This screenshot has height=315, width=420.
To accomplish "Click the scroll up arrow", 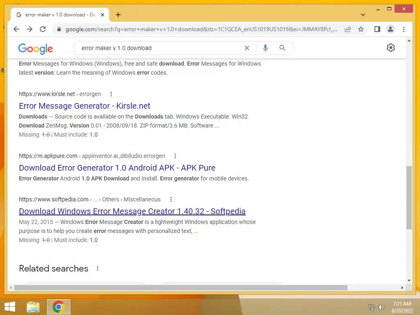I will pyautogui.click(x=409, y=41).
